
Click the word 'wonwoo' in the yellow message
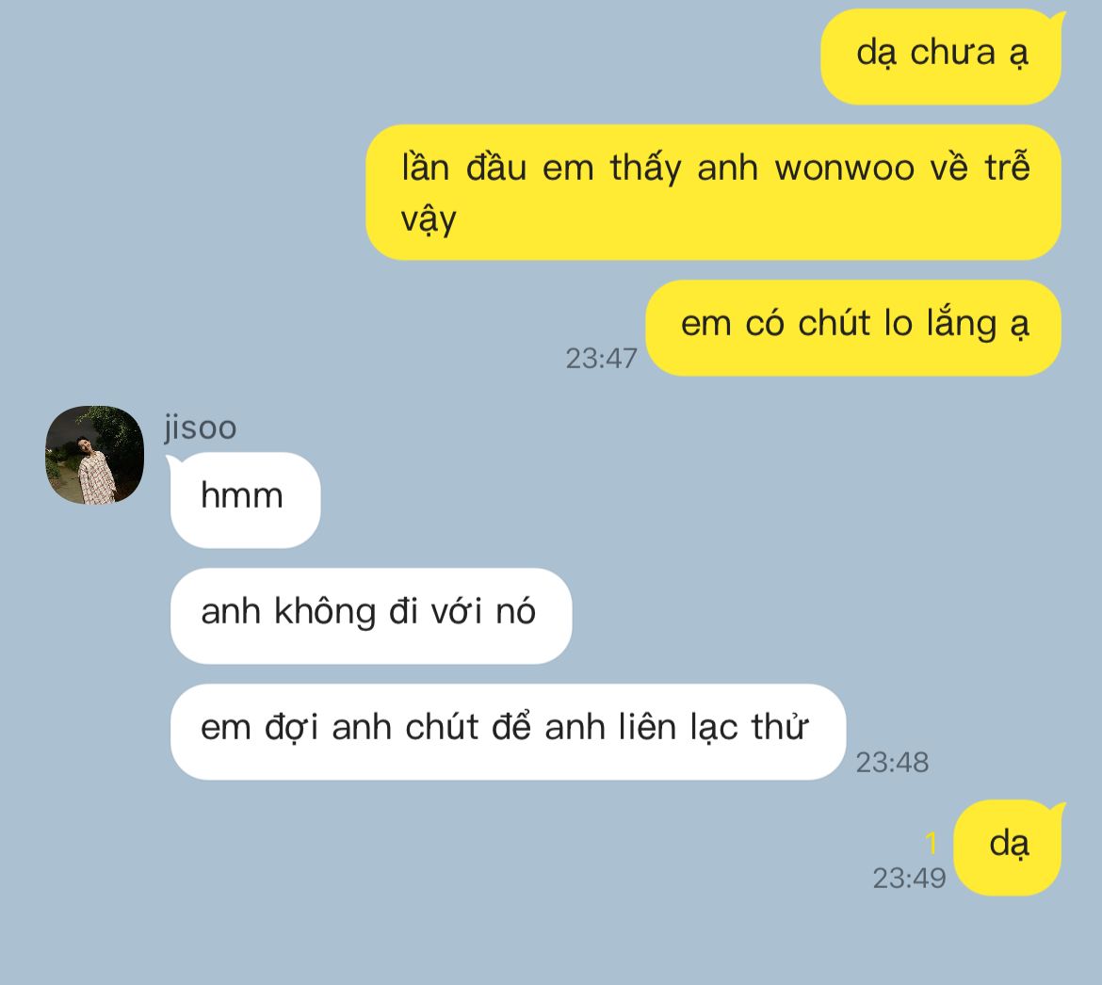[x=844, y=170]
